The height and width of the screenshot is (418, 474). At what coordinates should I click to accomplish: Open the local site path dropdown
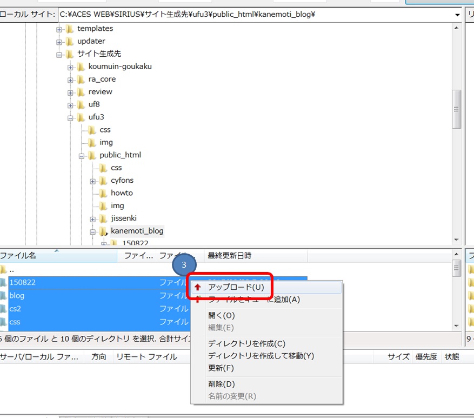tap(457, 15)
